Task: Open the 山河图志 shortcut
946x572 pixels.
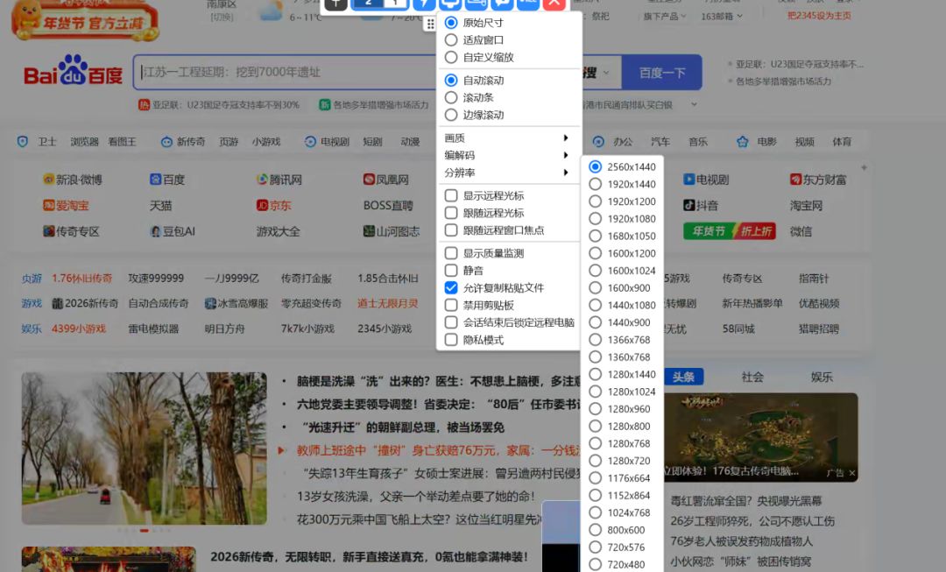Action: tap(392, 231)
